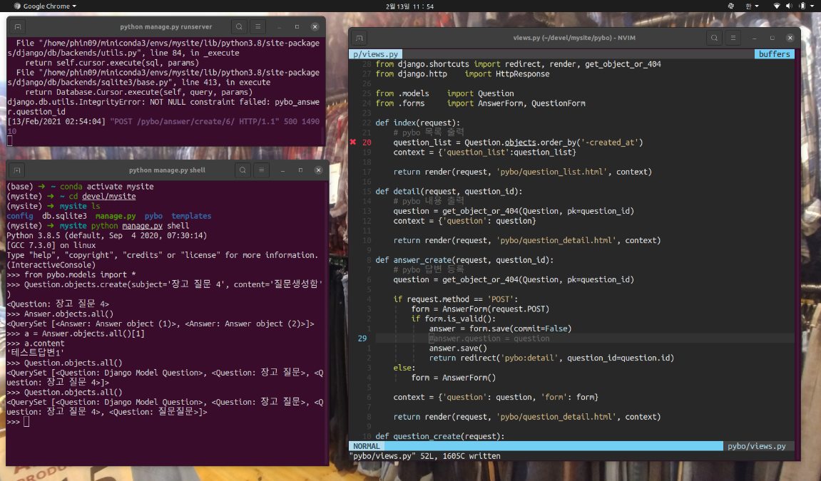Click the runserver terminal title bar text
This screenshot has width=821, height=481.
(x=166, y=26)
